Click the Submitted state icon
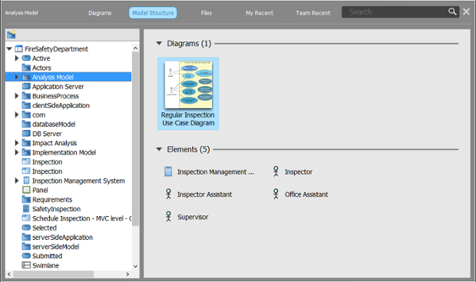This screenshot has height=282, width=476. tap(26, 256)
